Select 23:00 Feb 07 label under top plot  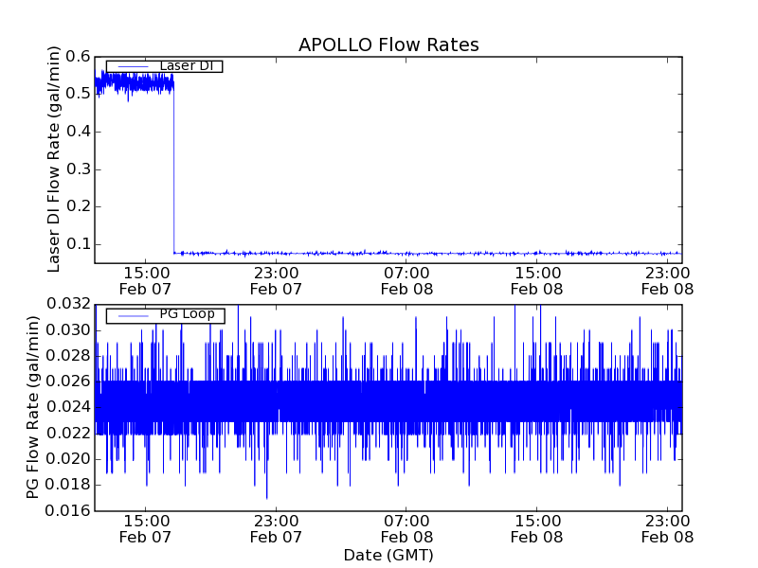click(x=276, y=280)
